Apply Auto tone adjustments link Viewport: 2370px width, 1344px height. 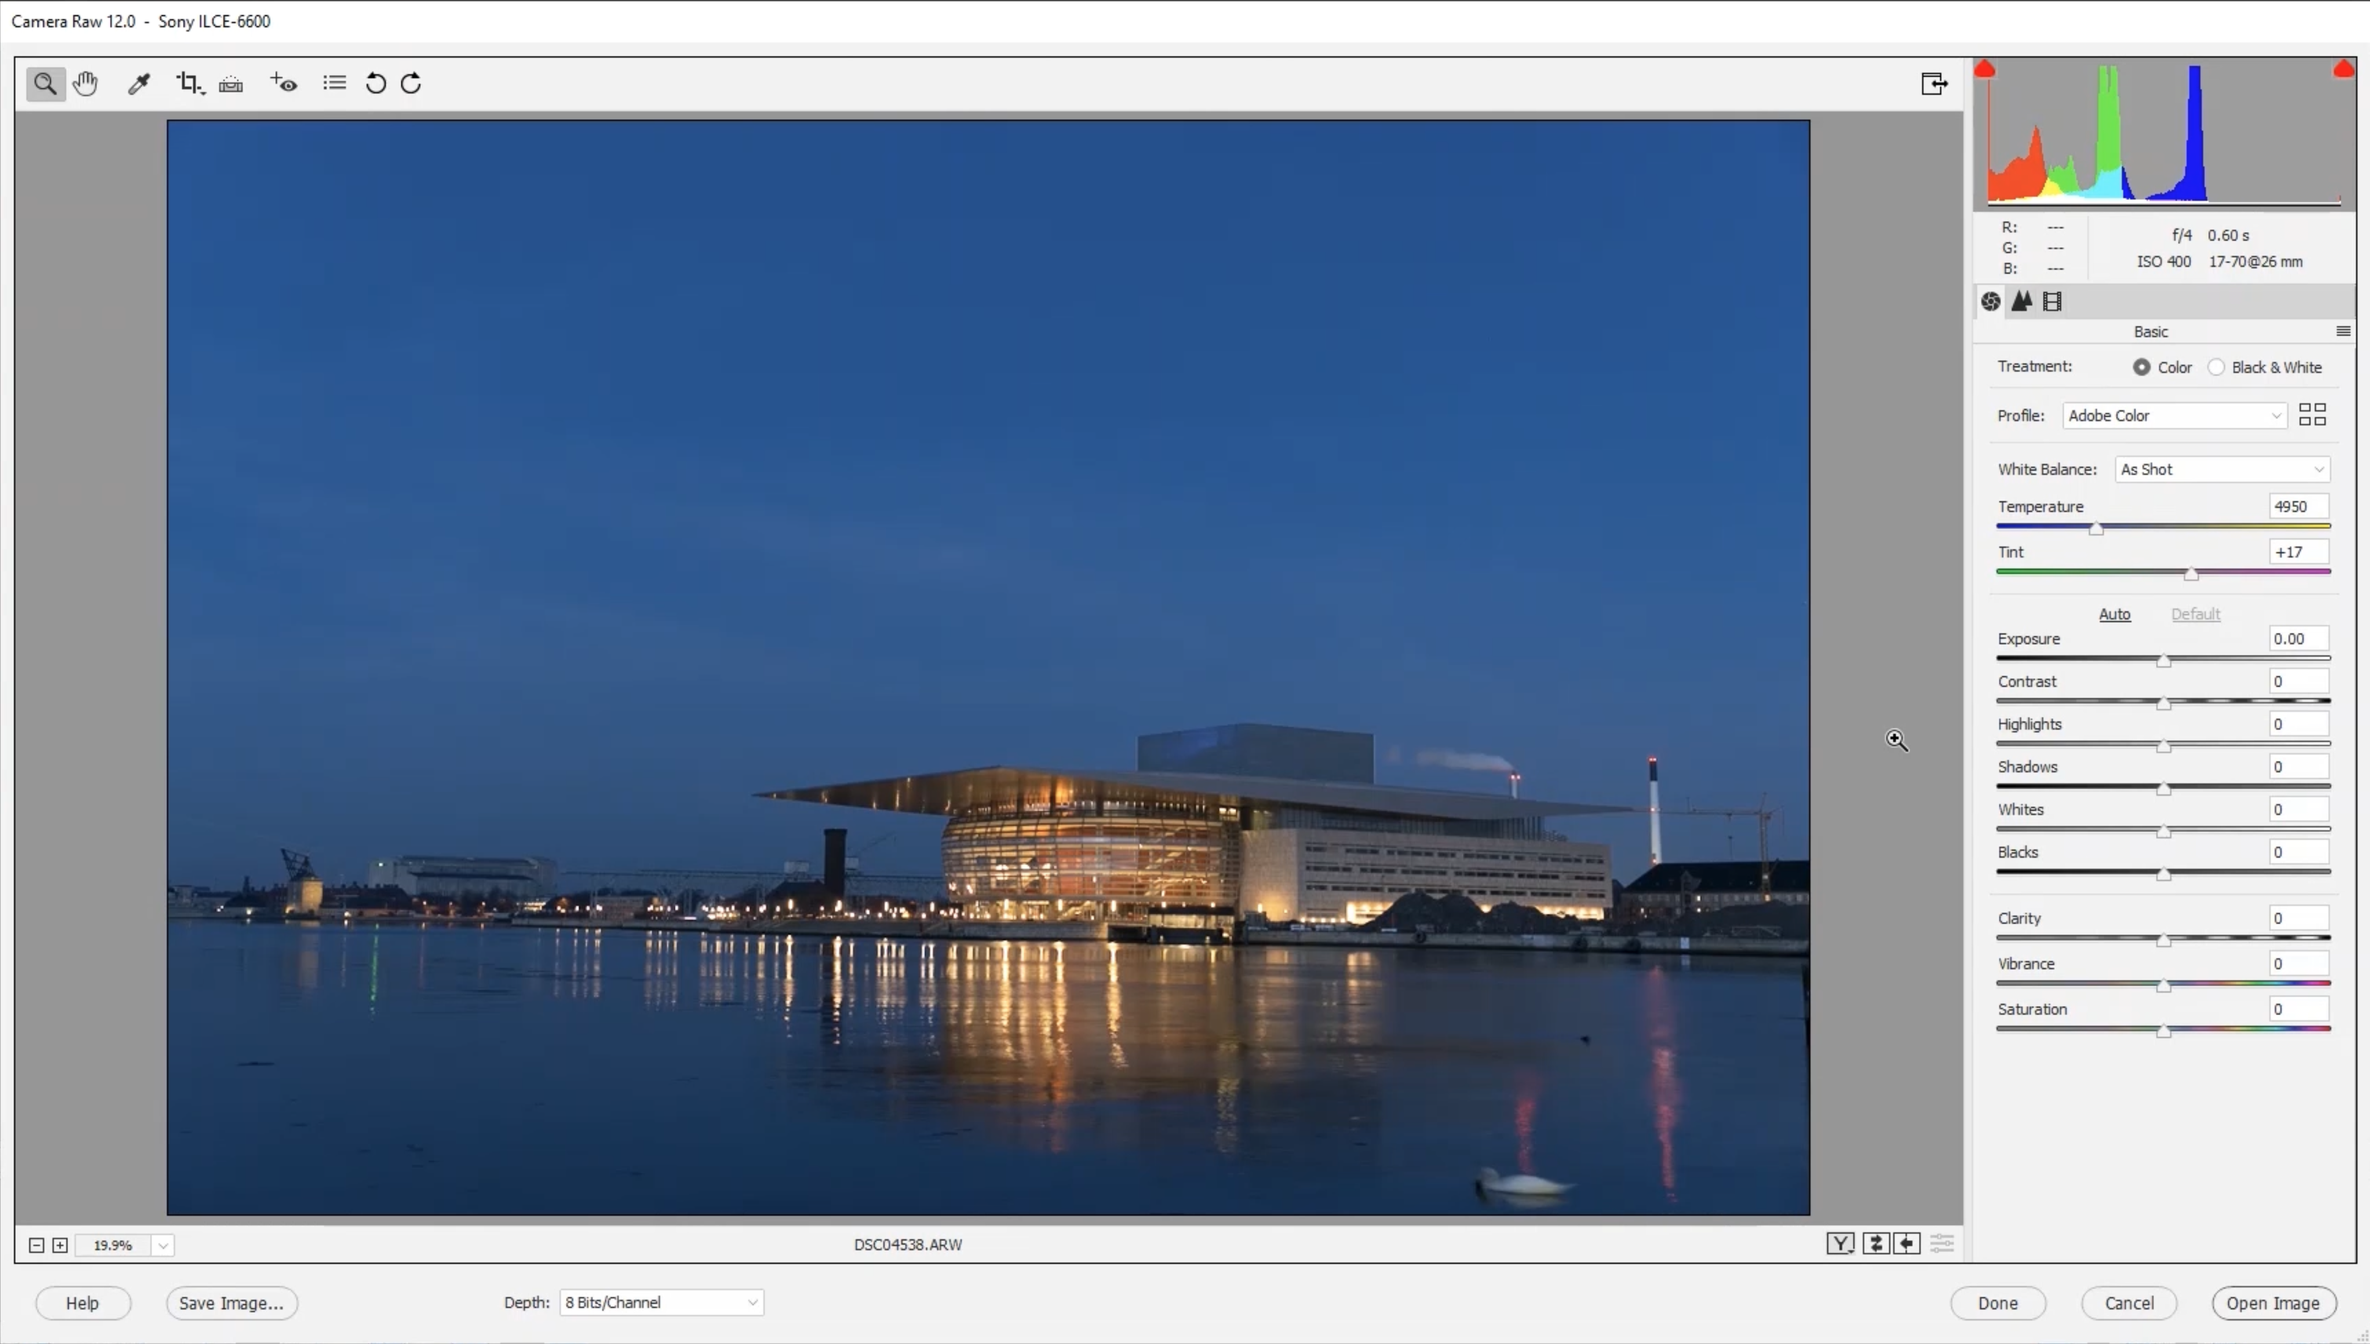coord(2114,615)
